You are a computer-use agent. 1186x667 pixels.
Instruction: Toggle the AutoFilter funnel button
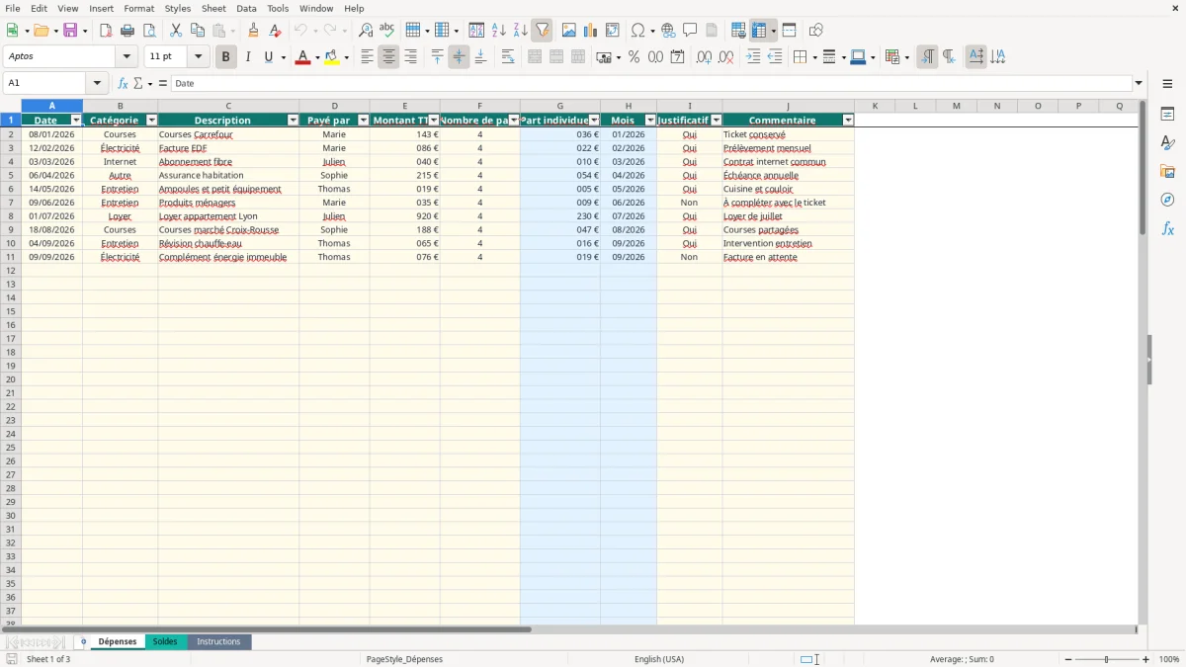point(542,31)
